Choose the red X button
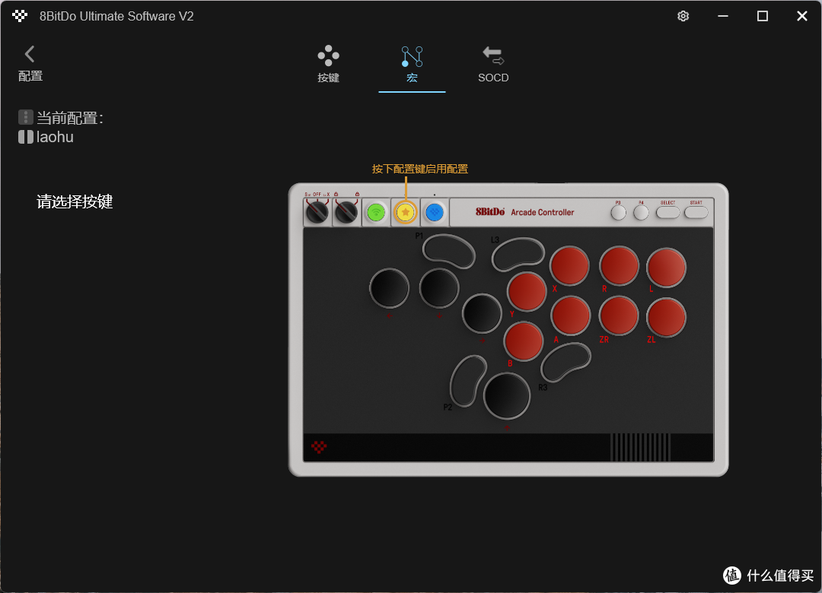Screen dimensions: 822x593 tap(569, 265)
